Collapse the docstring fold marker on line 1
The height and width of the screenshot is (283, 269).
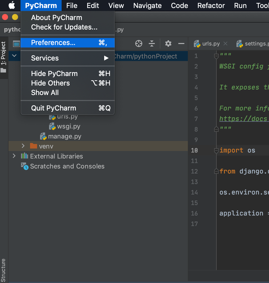click(216, 56)
